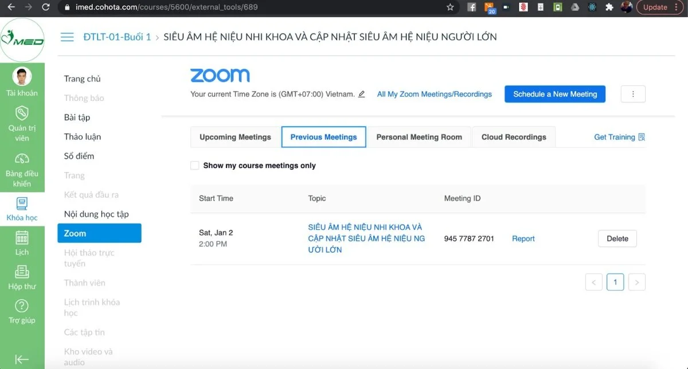Open Trợ giúp help icon

click(x=22, y=305)
